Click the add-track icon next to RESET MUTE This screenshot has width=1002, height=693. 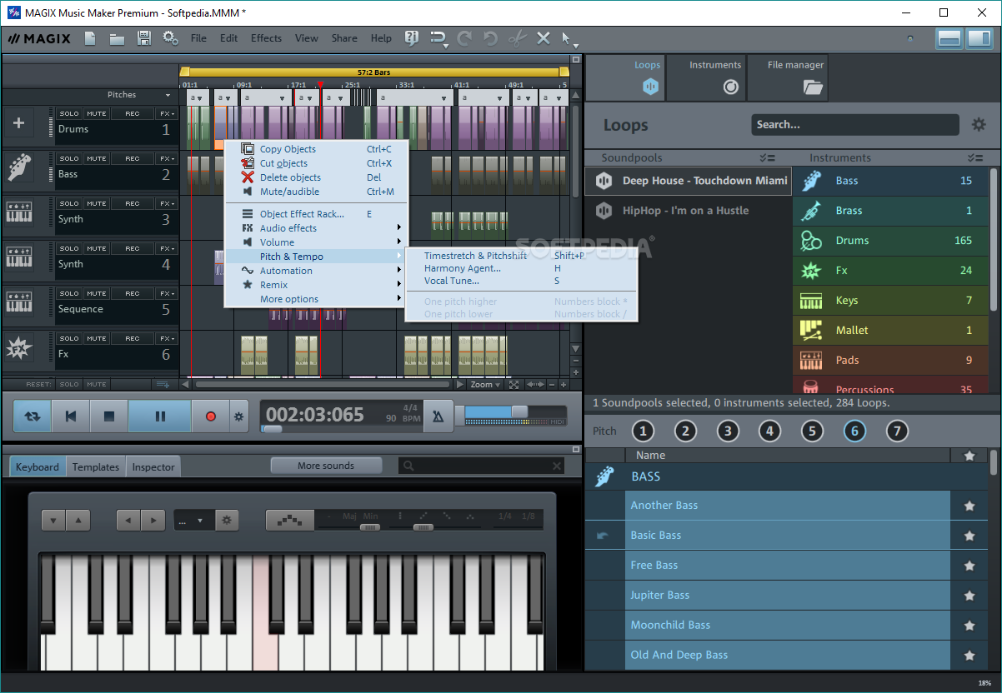(163, 384)
